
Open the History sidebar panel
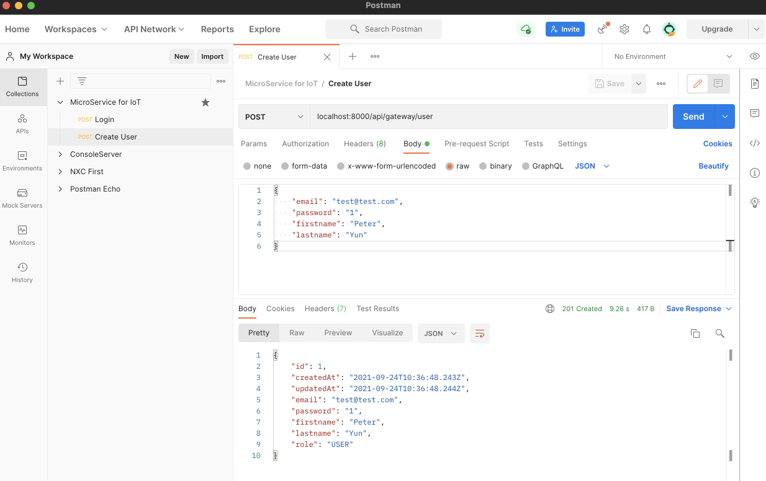(22, 273)
